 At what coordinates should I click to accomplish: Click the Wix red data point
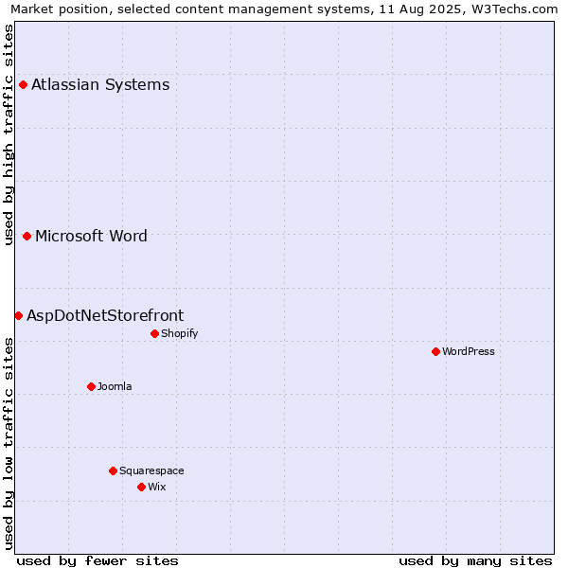(142, 487)
